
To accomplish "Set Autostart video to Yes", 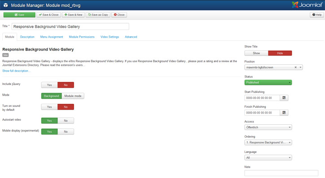I will click(x=49, y=121).
